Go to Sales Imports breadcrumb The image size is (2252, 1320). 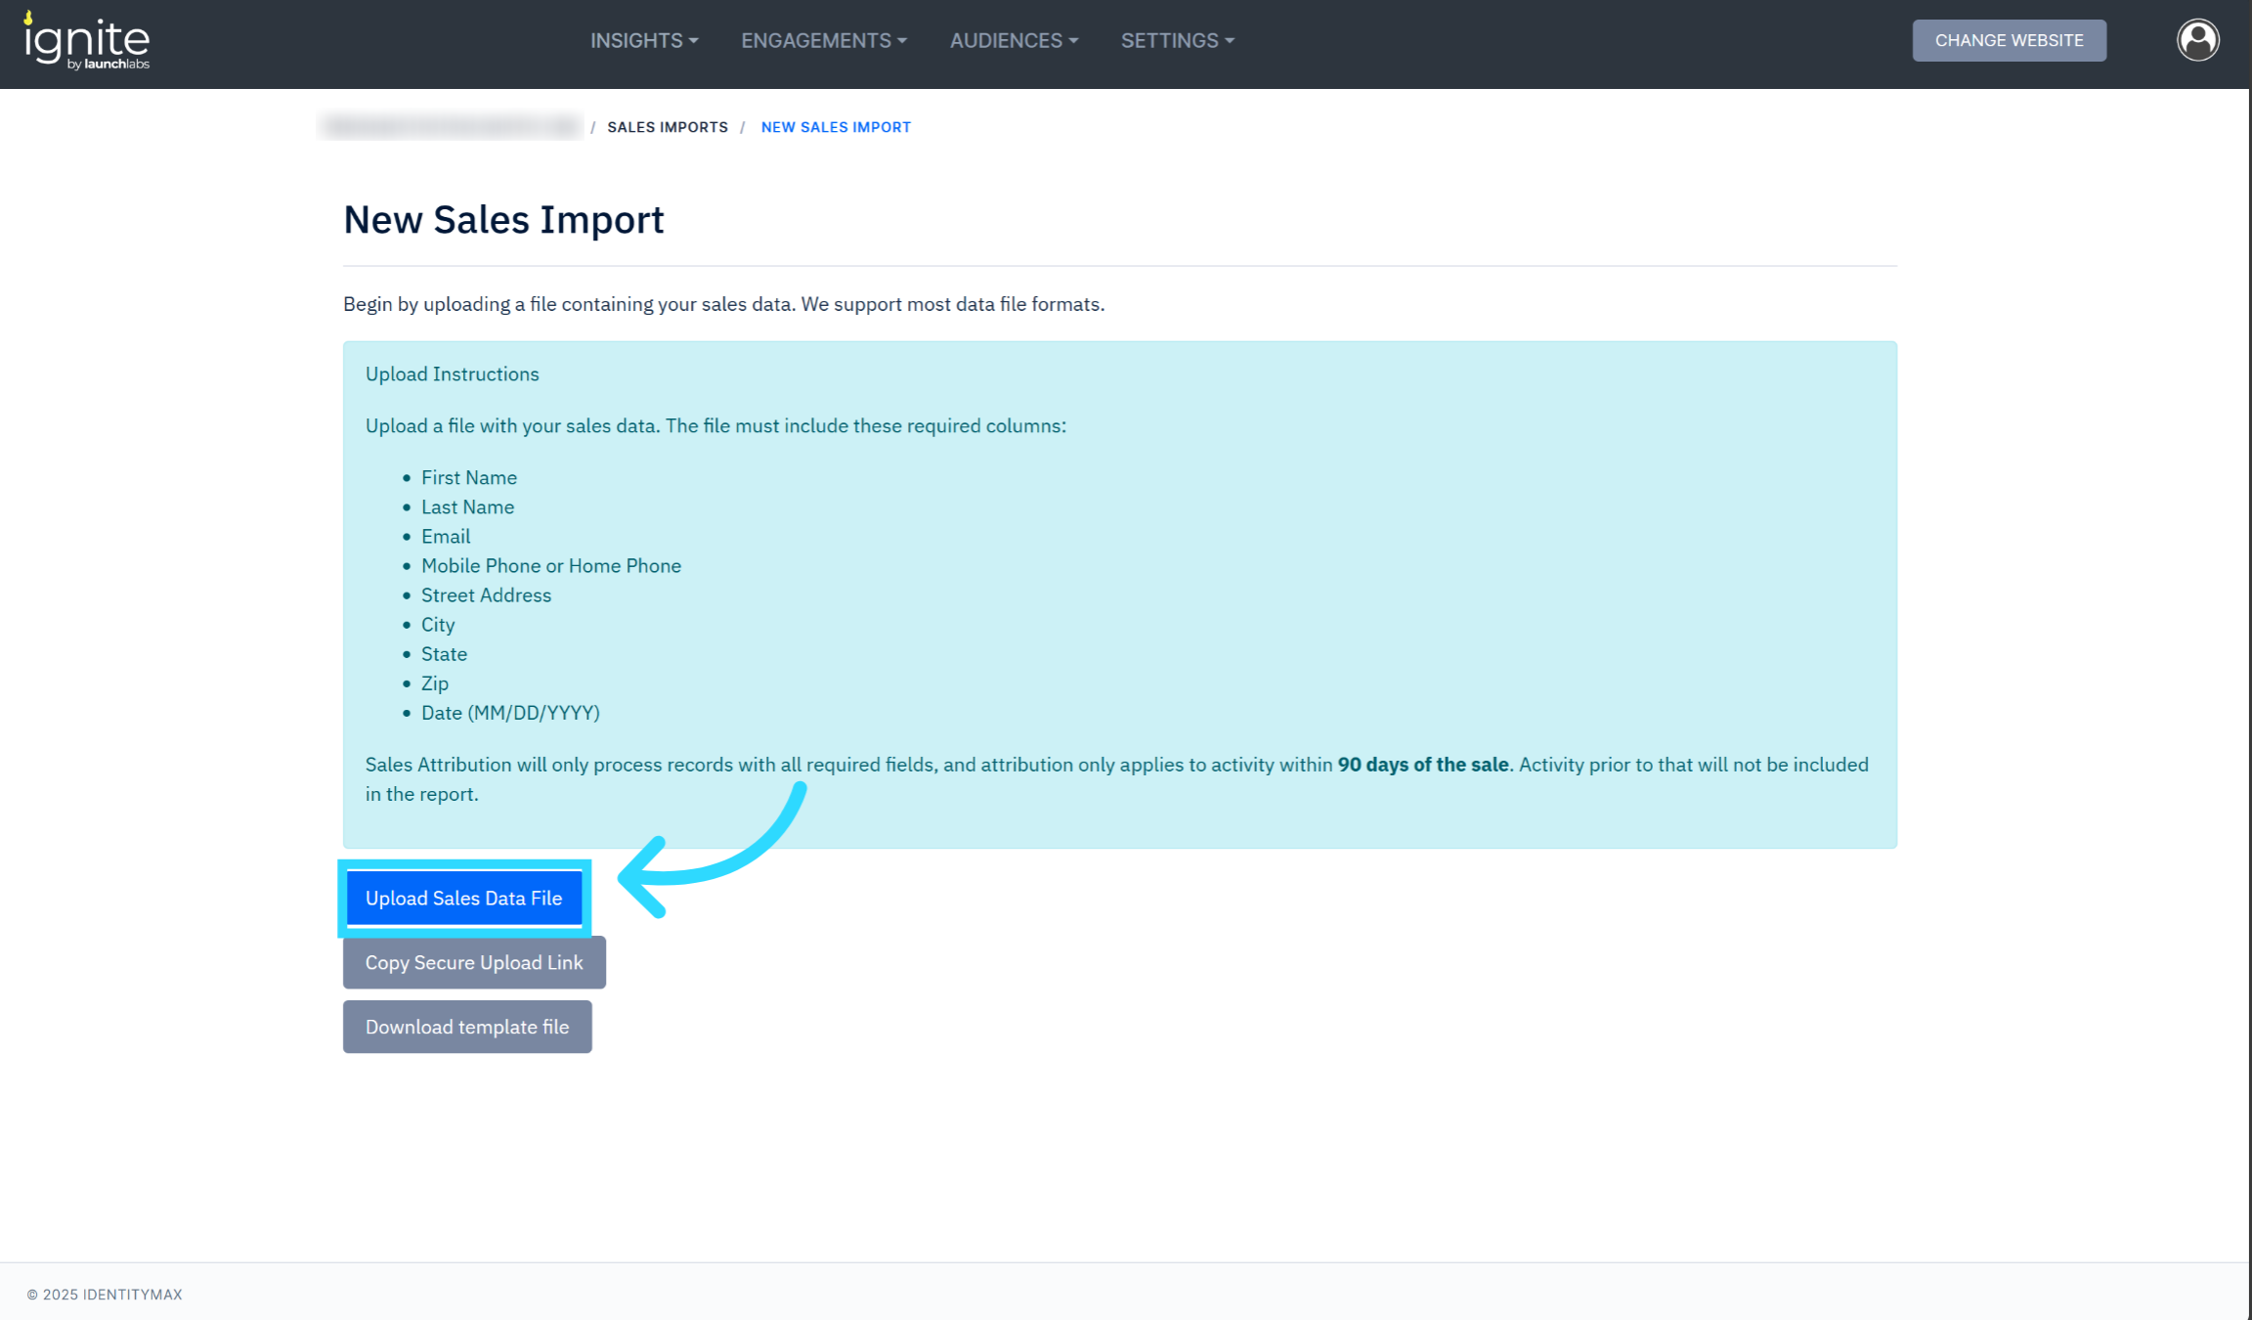point(668,127)
